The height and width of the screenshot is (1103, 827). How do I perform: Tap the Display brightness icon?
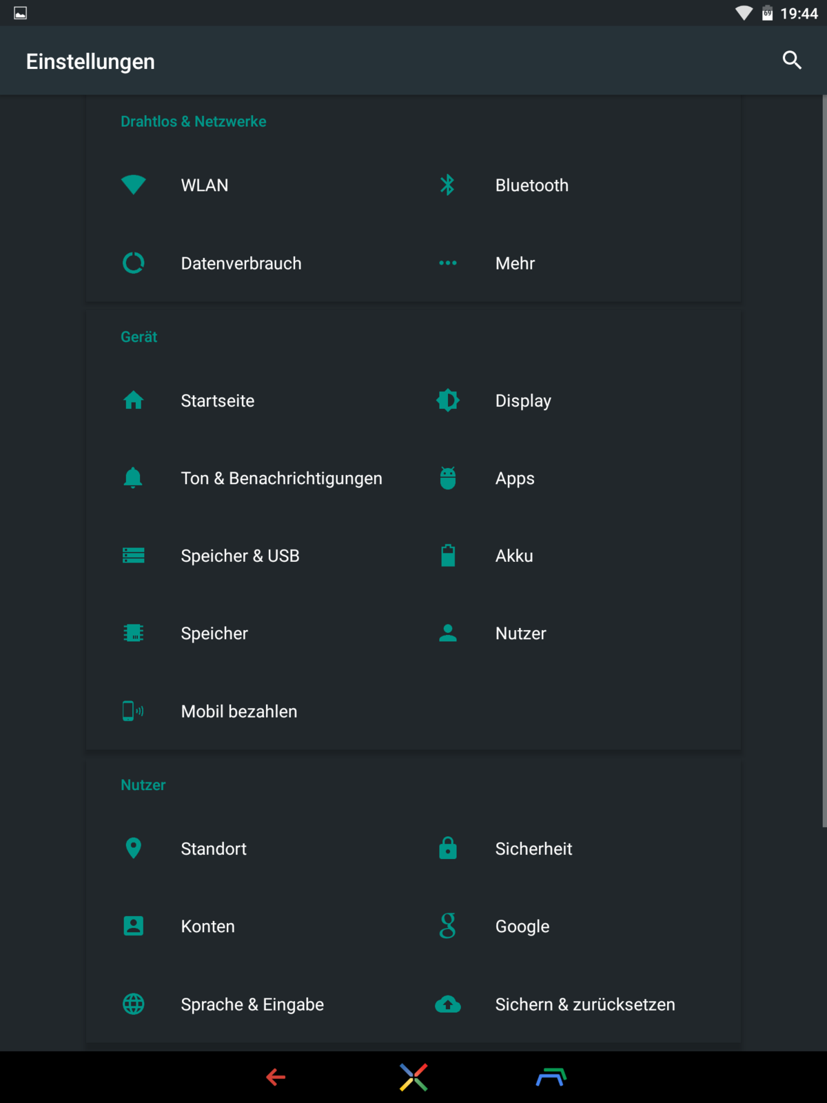[x=447, y=401]
